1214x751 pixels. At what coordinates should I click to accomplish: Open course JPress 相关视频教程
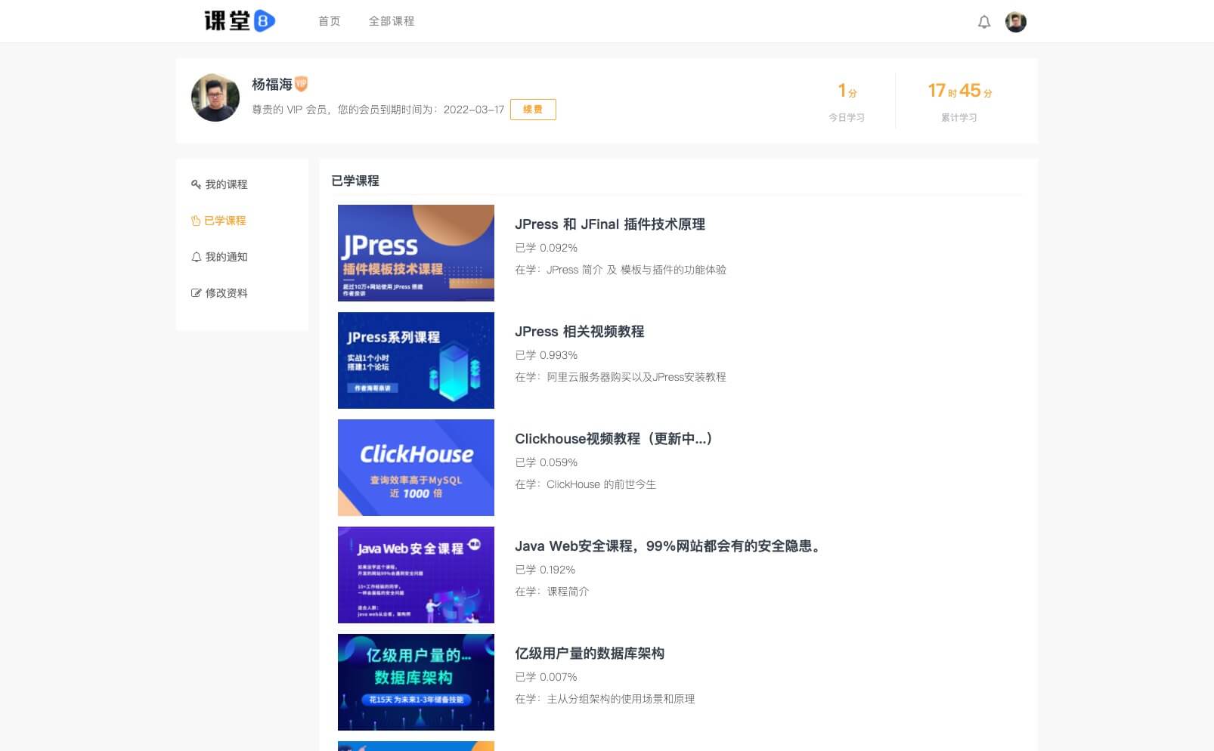580,332
